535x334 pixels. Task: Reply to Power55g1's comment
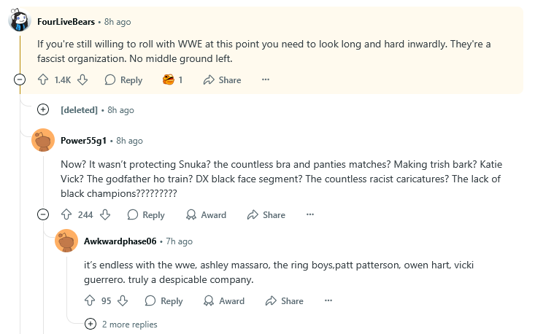click(146, 214)
